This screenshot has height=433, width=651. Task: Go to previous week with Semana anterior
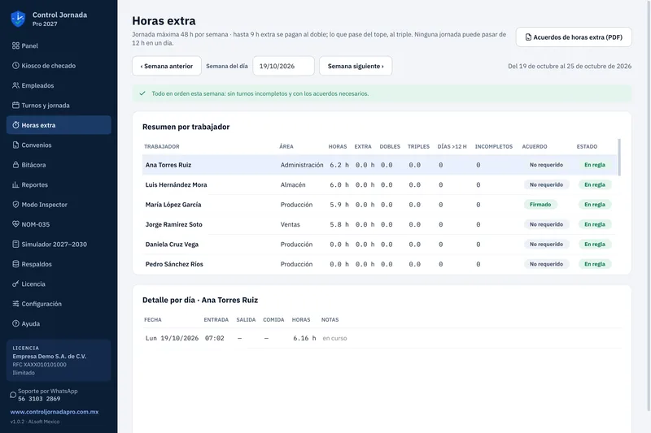167,66
